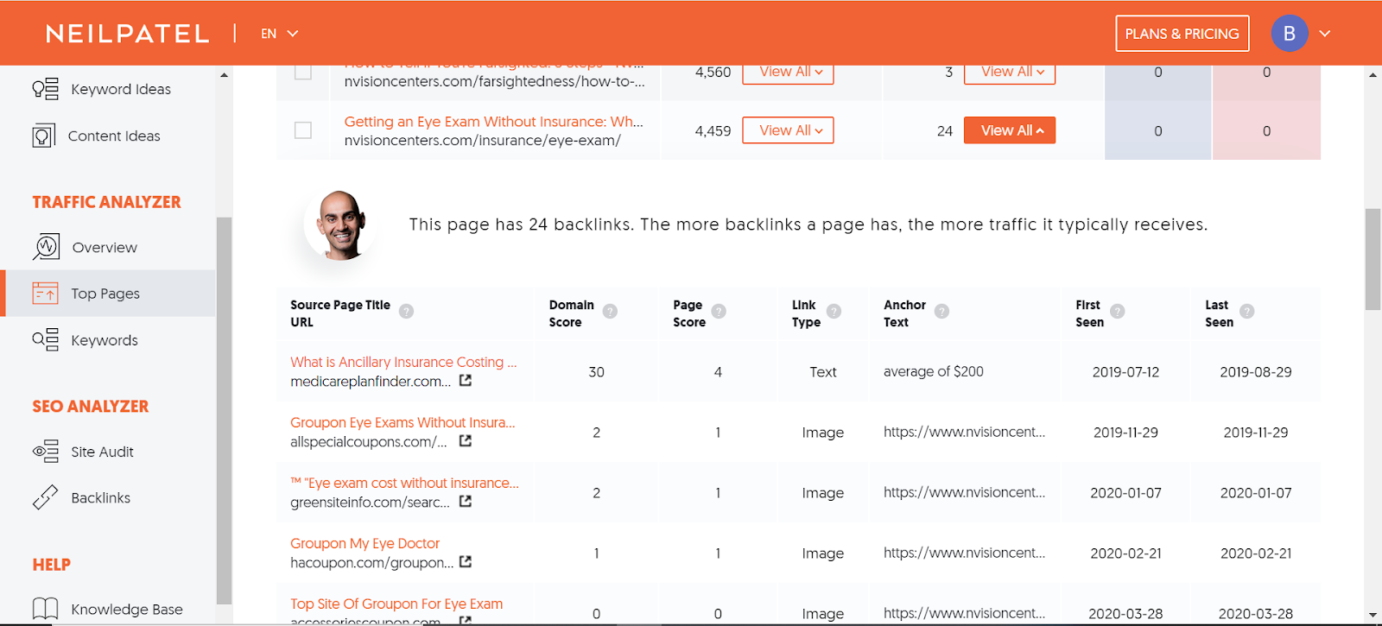Open Getting an Eye Exam Without Insurance link

[x=493, y=122]
